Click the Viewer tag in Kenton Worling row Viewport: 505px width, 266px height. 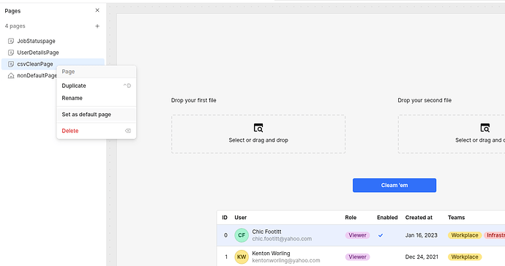pyautogui.click(x=357, y=256)
